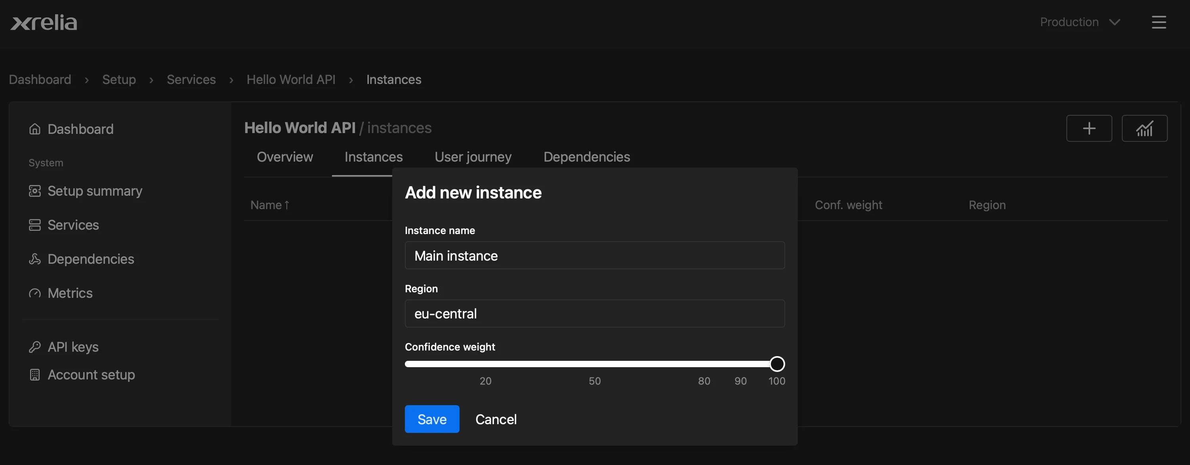Focus the Region input with eu-central
Viewport: 1190px width, 465px height.
pyautogui.click(x=595, y=314)
